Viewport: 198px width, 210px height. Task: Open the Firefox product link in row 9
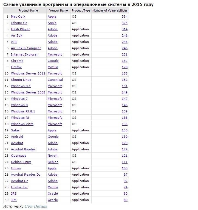coord(16,67)
